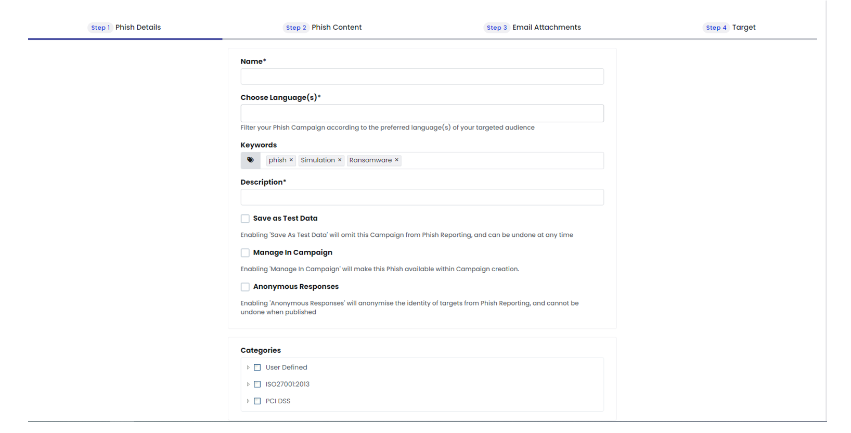This screenshot has width=851, height=433.
Task: Select the 'phish' keyword tag text
Action: click(277, 160)
